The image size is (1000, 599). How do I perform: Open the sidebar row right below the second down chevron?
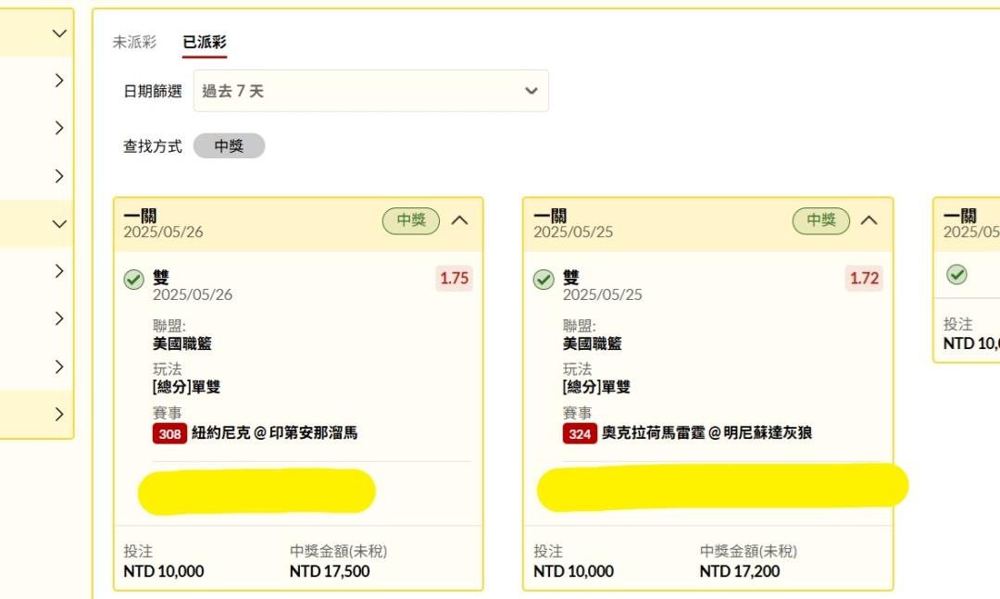tap(59, 271)
